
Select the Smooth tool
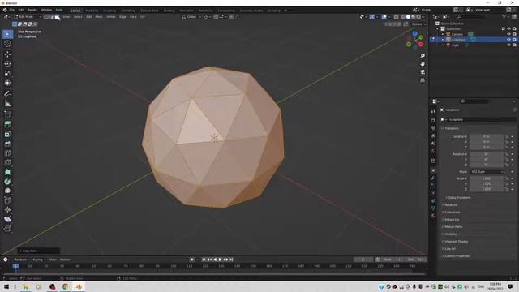[x=7, y=191]
